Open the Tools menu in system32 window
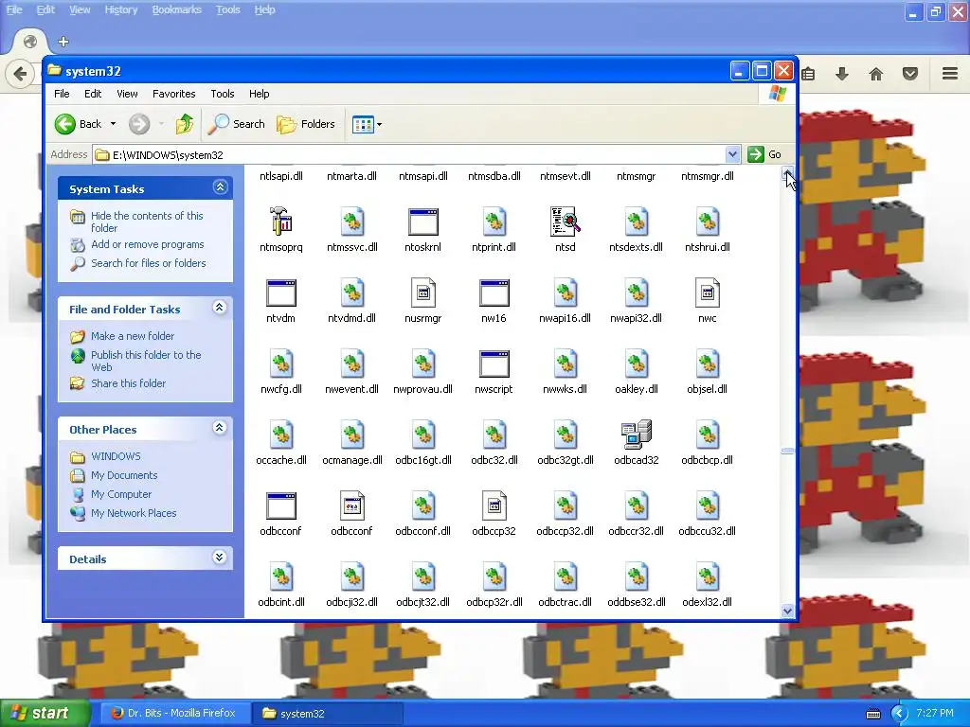Image resolution: width=970 pixels, height=727 pixels. click(222, 94)
